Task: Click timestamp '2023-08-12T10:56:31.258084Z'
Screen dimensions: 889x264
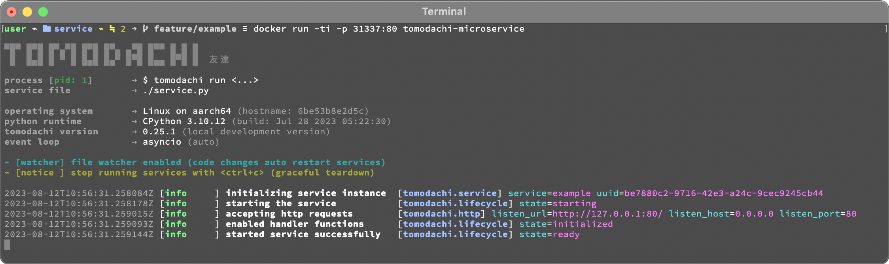Action: [x=79, y=193]
